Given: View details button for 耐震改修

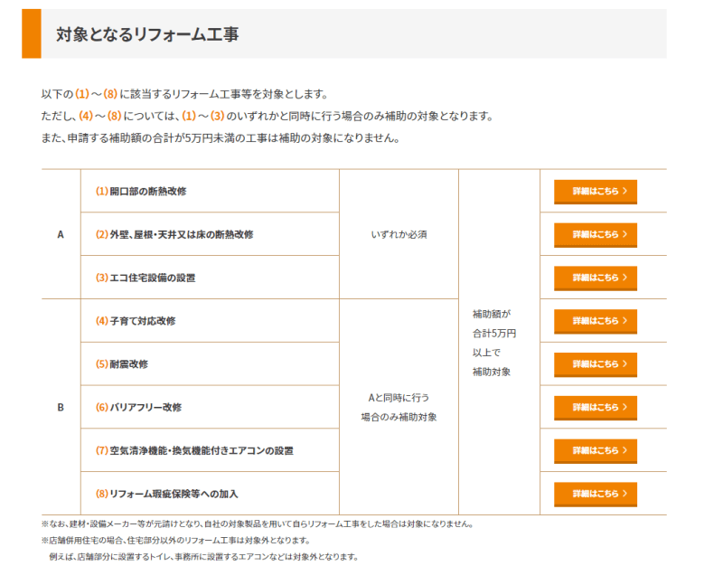Looking at the screenshot, I should point(595,363).
